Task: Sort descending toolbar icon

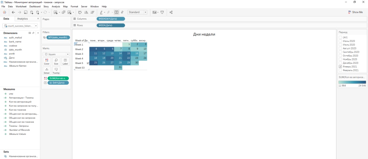Action: 92,12
